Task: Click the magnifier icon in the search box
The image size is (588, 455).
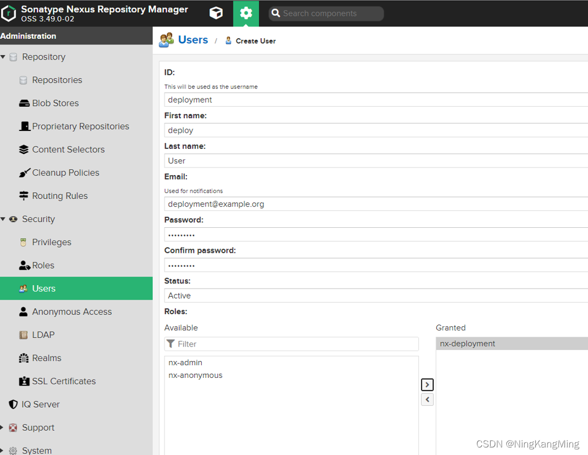Action: click(x=276, y=13)
